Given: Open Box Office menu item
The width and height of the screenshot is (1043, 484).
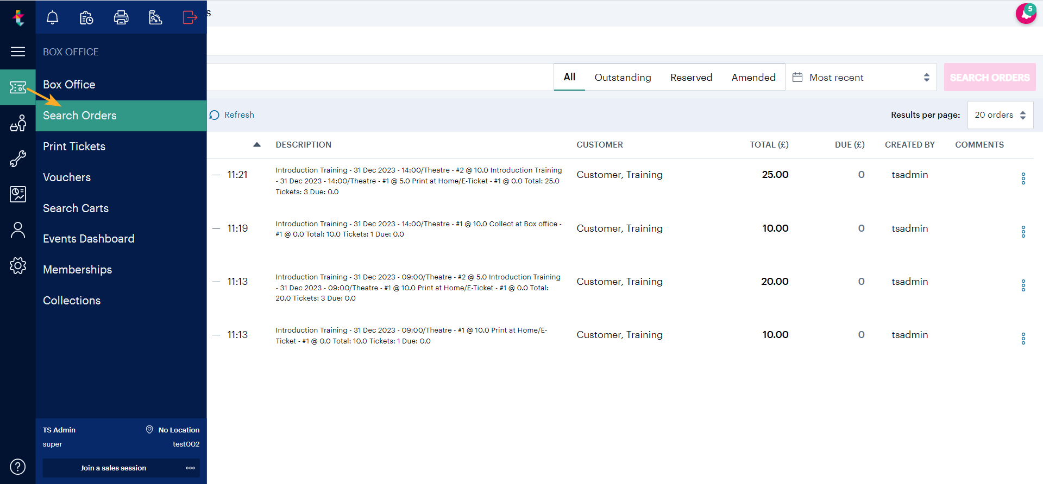Looking at the screenshot, I should click(121, 85).
